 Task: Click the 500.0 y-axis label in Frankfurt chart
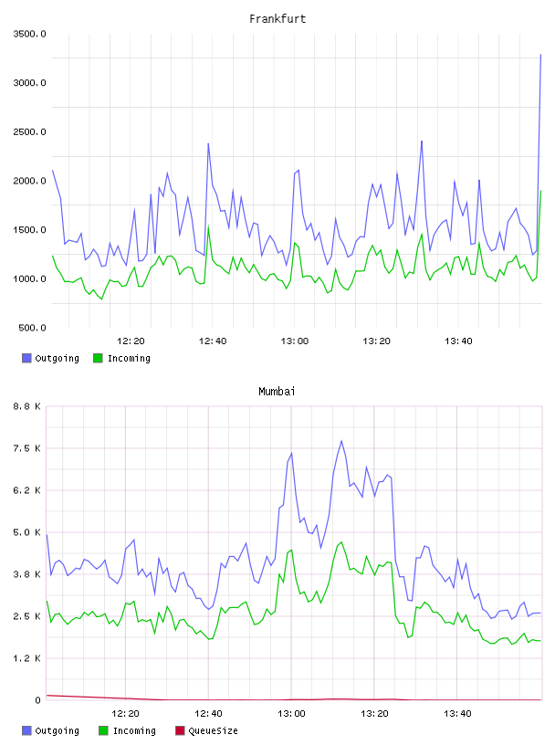point(32,328)
